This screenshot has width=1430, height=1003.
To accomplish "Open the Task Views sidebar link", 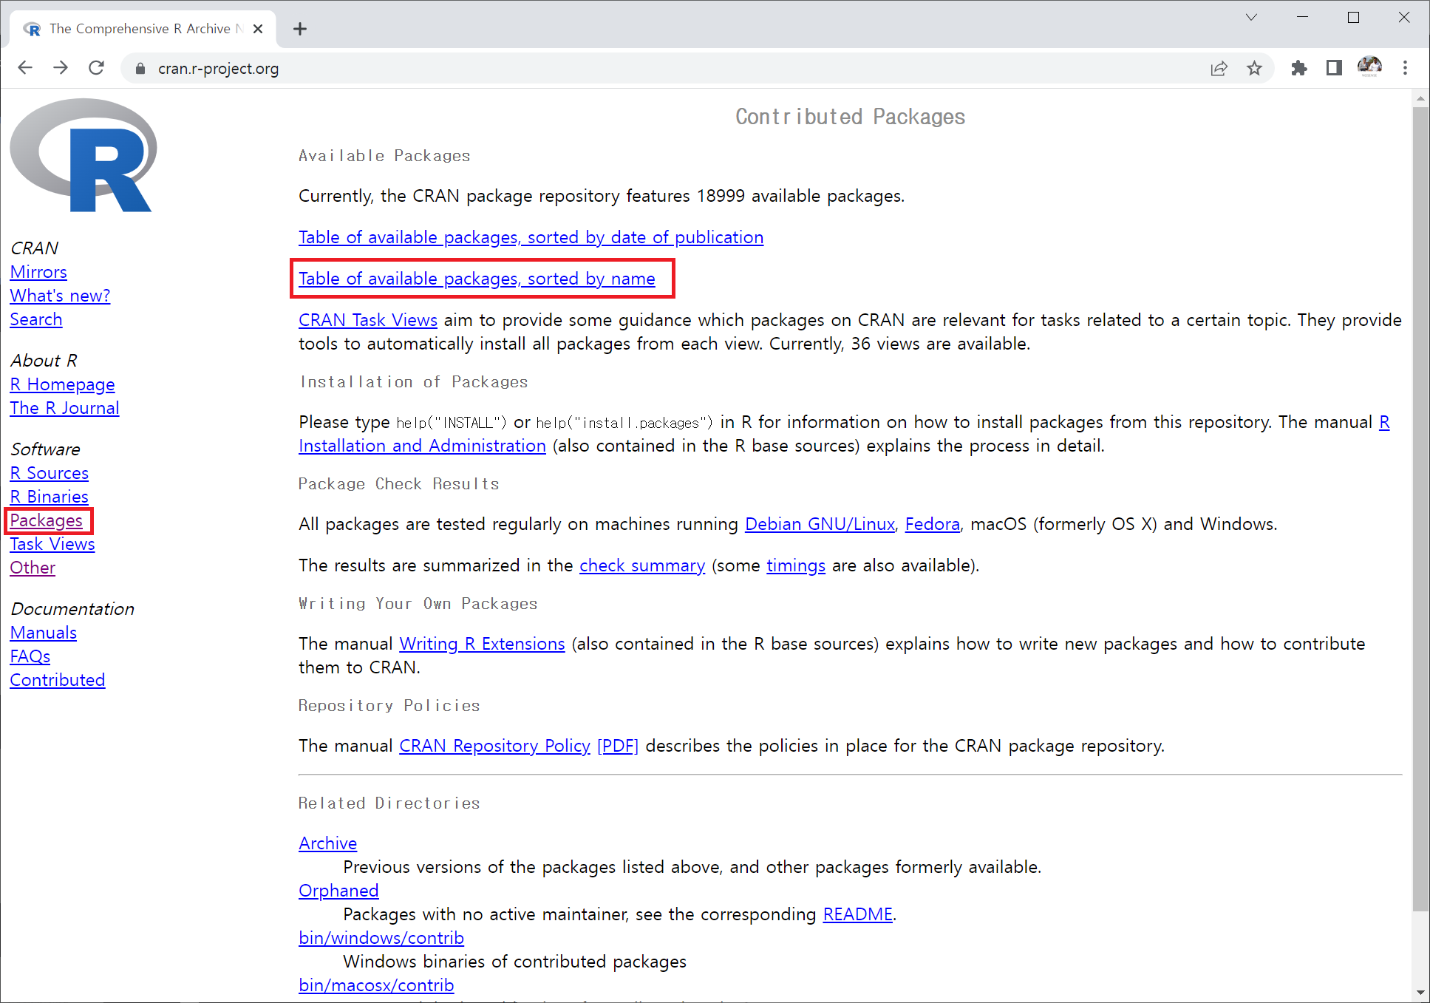I will click(52, 544).
